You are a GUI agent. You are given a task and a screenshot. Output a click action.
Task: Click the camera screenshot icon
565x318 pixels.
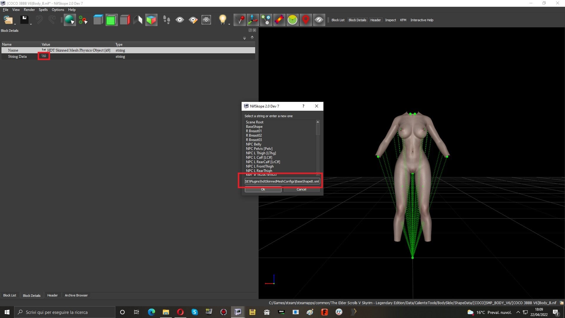pos(206,20)
